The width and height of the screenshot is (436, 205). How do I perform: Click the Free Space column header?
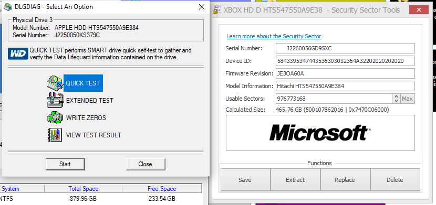tap(162, 189)
